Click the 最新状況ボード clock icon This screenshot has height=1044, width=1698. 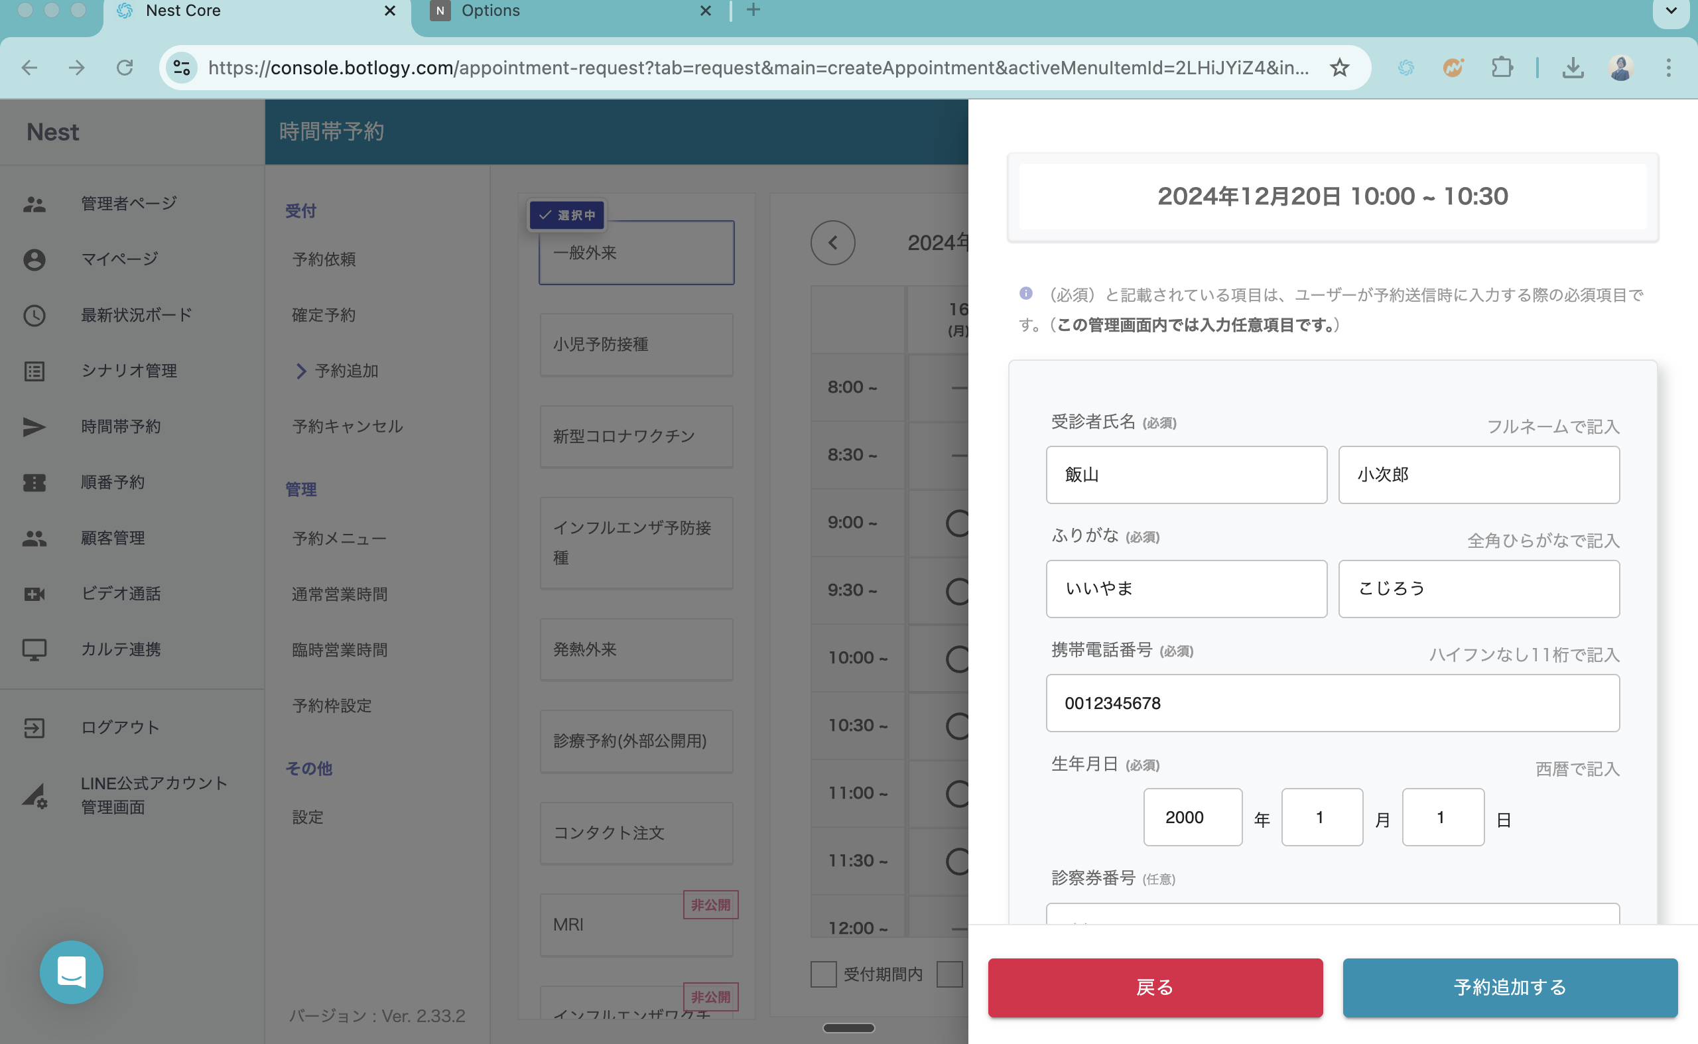click(x=34, y=316)
